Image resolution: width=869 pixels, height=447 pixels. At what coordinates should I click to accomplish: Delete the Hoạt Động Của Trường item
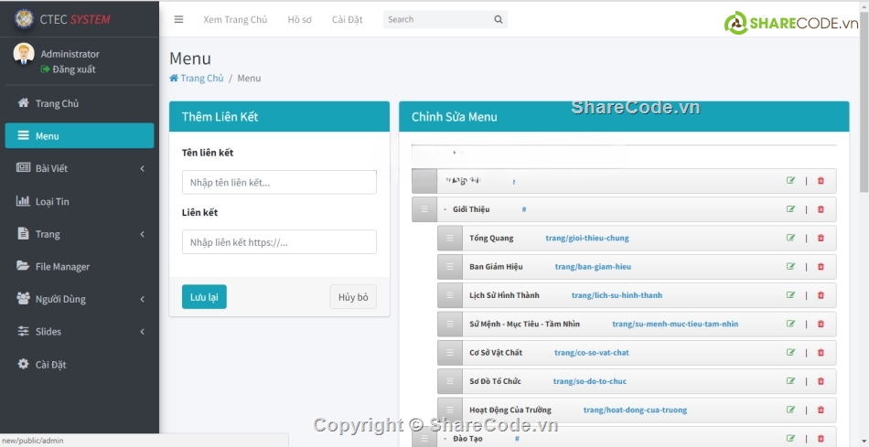821,410
